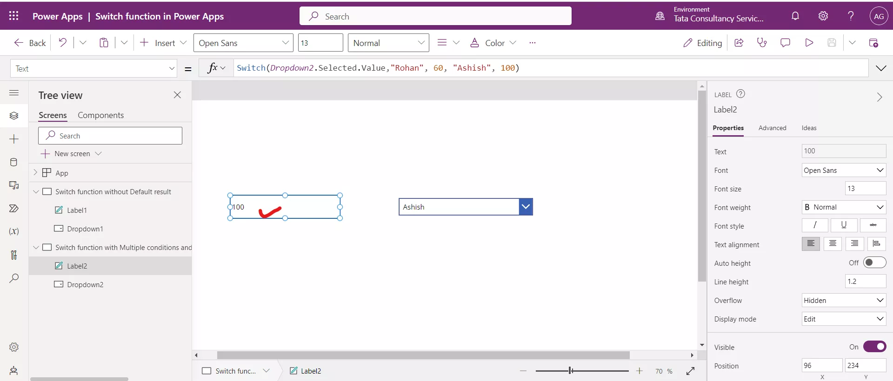Collapse Switch function without Default result screen
This screenshot has width=893, height=381.
tap(36, 191)
